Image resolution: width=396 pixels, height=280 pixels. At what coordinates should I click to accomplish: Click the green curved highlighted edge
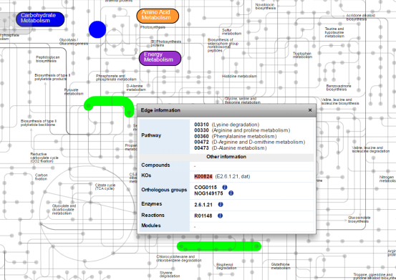tap(109, 100)
